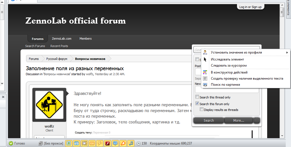291x147 pixels.
Task: Toggle music note sound icon in status bar
Action: tap(131, 143)
